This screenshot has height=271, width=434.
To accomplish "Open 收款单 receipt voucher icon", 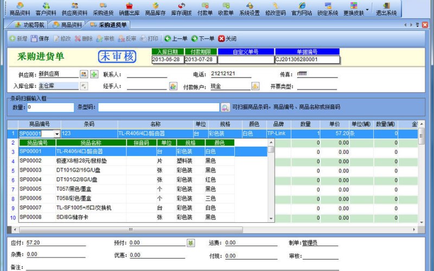I will [x=226, y=9].
